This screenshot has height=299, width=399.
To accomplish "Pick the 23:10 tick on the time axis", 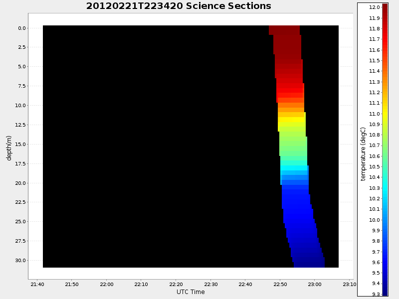I will (349, 284).
